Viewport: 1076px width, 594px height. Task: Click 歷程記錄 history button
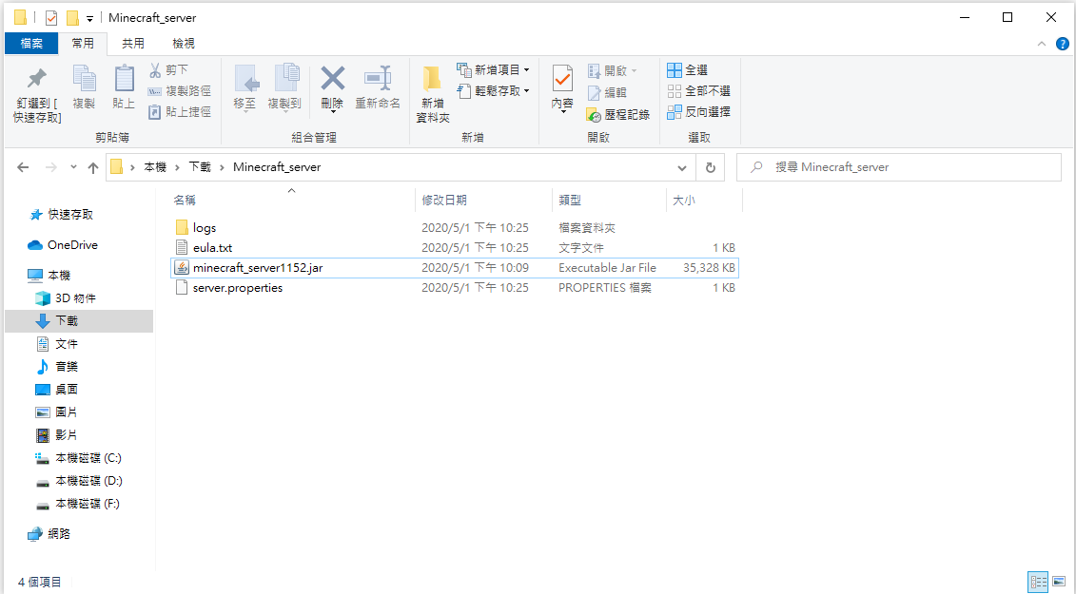coord(618,115)
